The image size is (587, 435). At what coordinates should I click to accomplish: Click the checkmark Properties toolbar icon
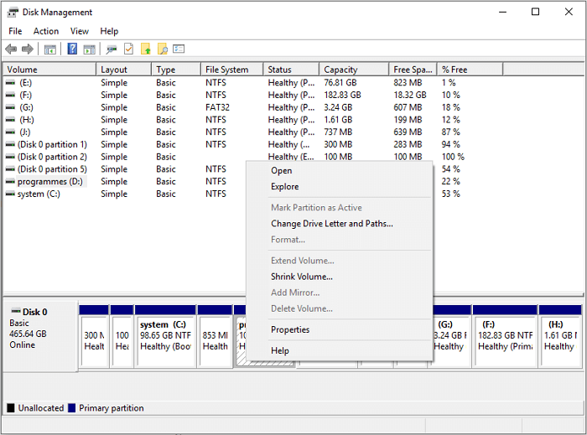coord(128,49)
